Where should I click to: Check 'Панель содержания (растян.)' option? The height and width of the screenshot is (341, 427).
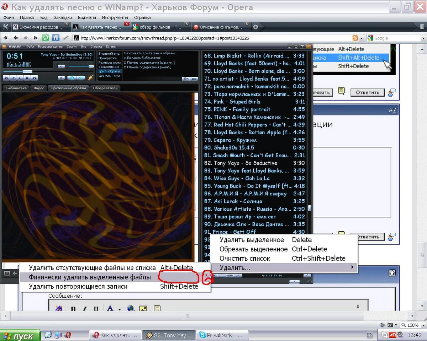pos(125,63)
